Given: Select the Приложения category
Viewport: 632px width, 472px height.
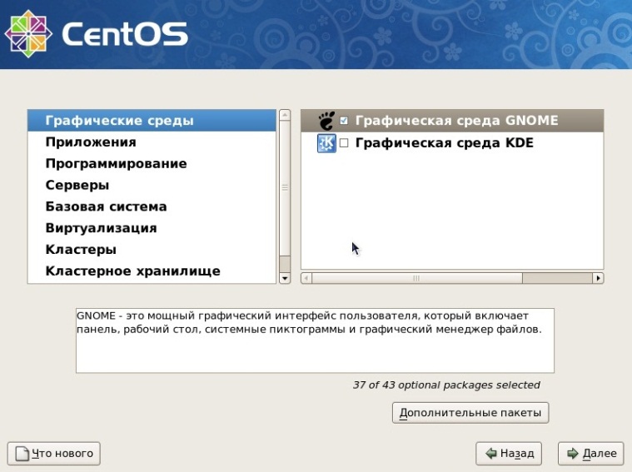Looking at the screenshot, I should 152,142.
